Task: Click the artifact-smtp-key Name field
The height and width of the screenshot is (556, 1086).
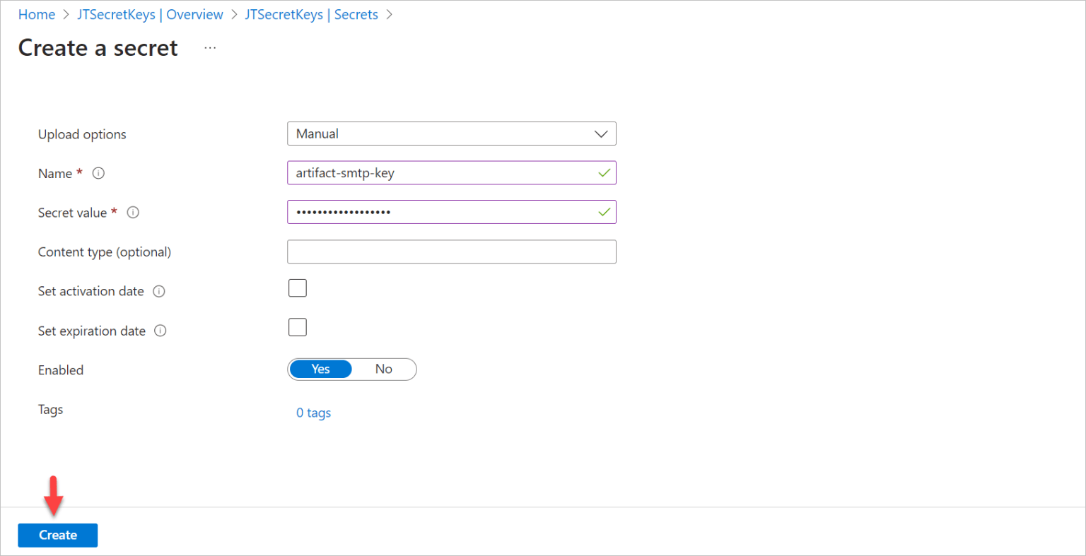Action: [452, 173]
